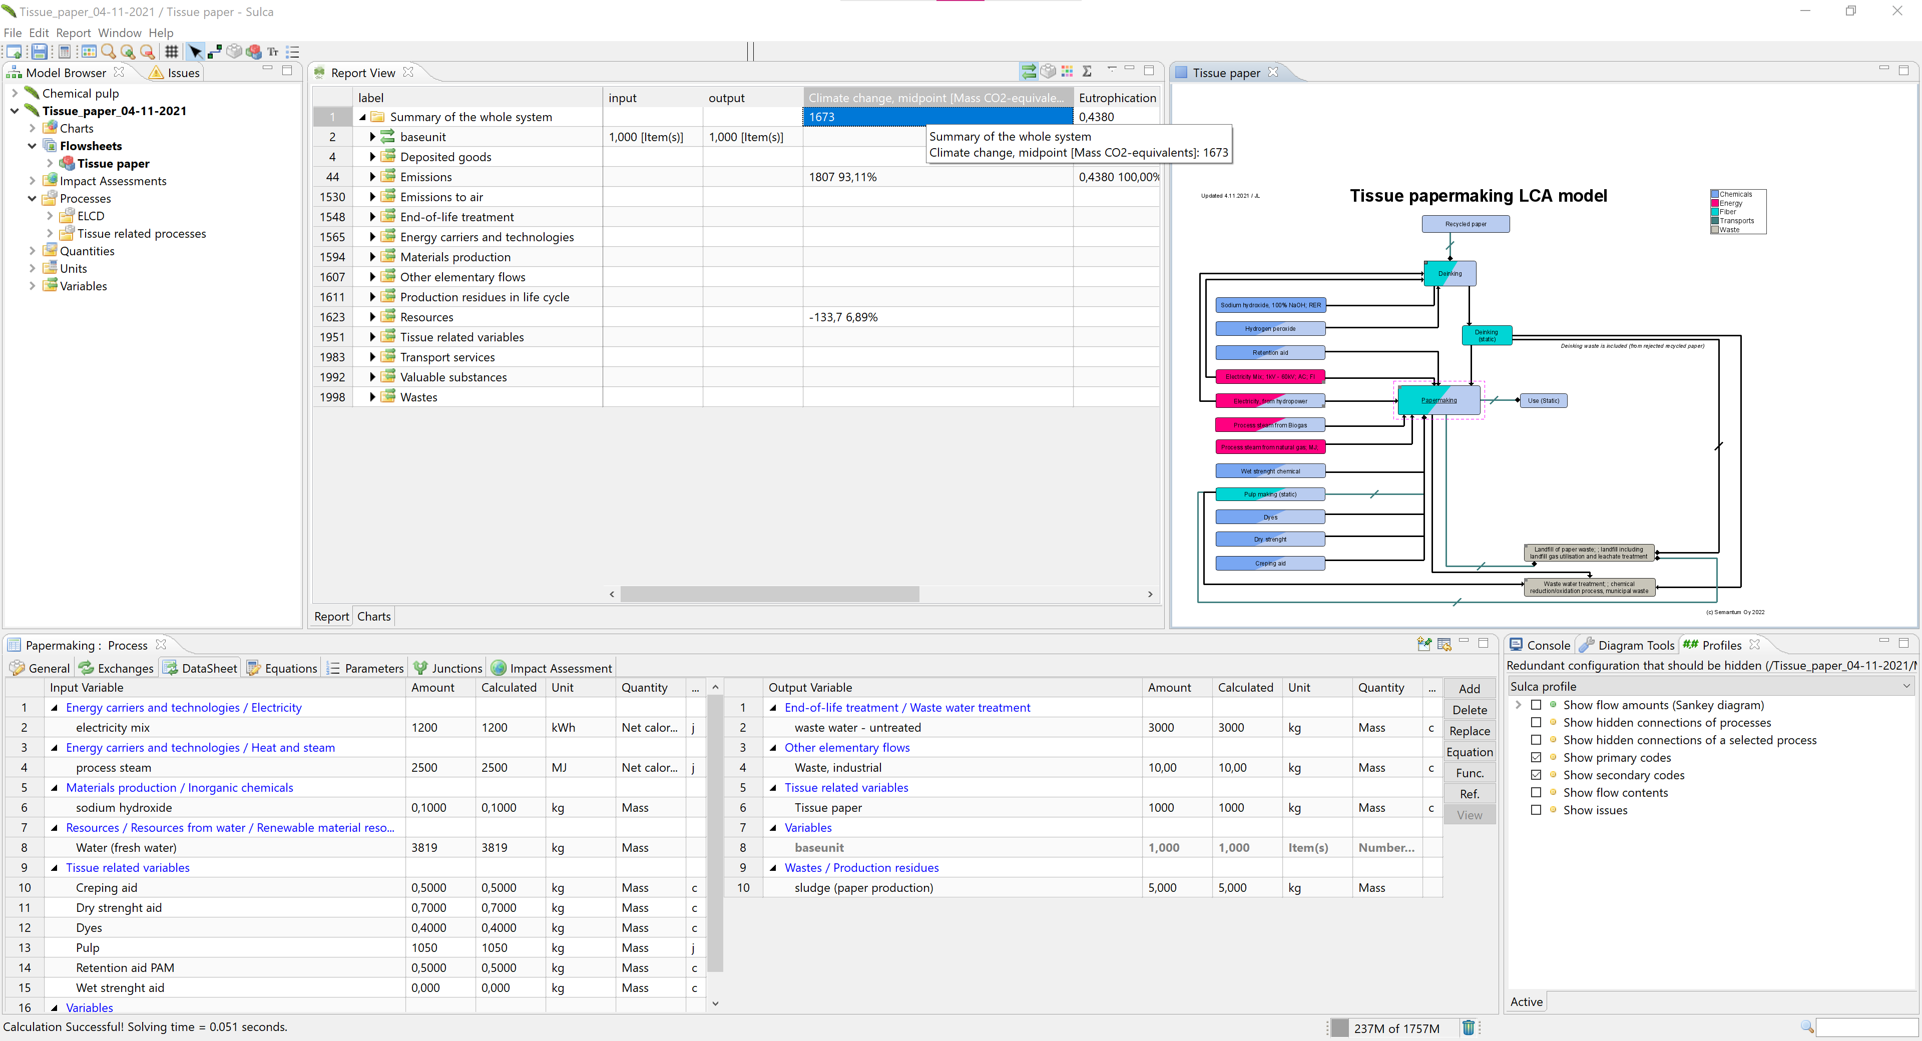Click the Report View horizontal scrollbar
1922x1041 pixels.
768,594
